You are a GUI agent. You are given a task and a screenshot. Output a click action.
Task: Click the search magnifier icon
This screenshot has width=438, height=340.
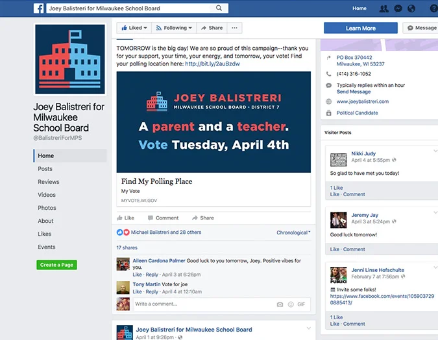pyautogui.click(x=219, y=8)
